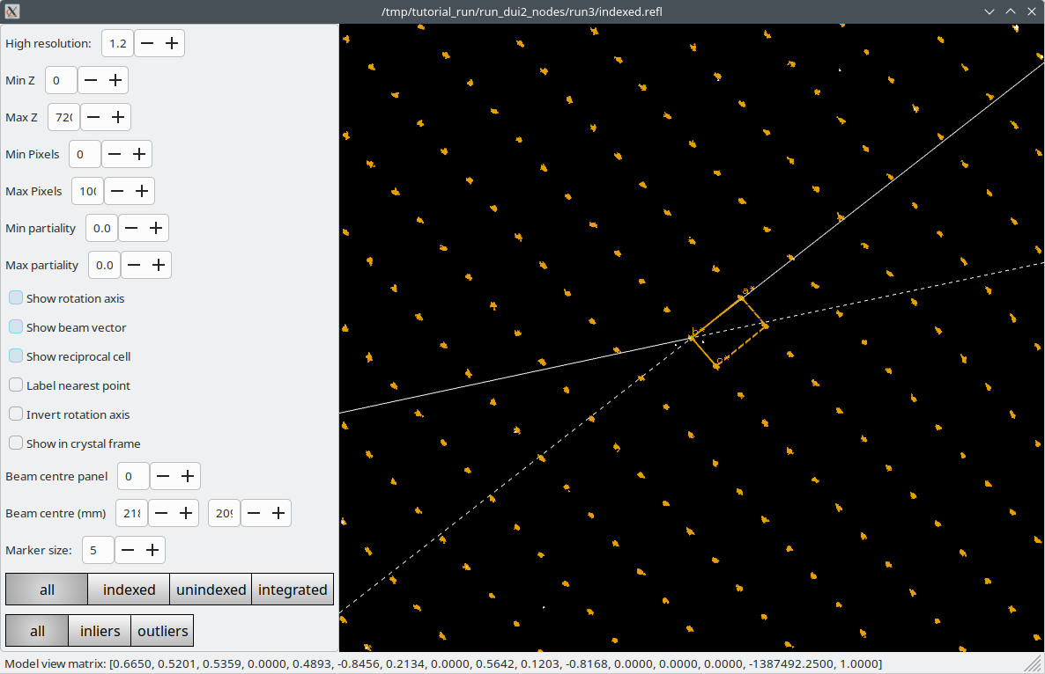Click the High resolution value field

(x=117, y=43)
